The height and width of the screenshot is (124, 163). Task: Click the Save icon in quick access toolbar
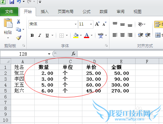pyautogui.click(x=12, y=2)
